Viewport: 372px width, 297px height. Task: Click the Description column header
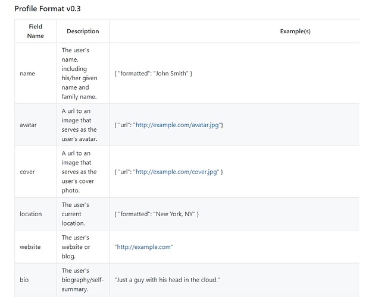click(83, 31)
